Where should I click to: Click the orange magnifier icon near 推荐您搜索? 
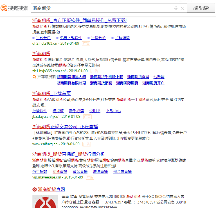tap(34, 77)
